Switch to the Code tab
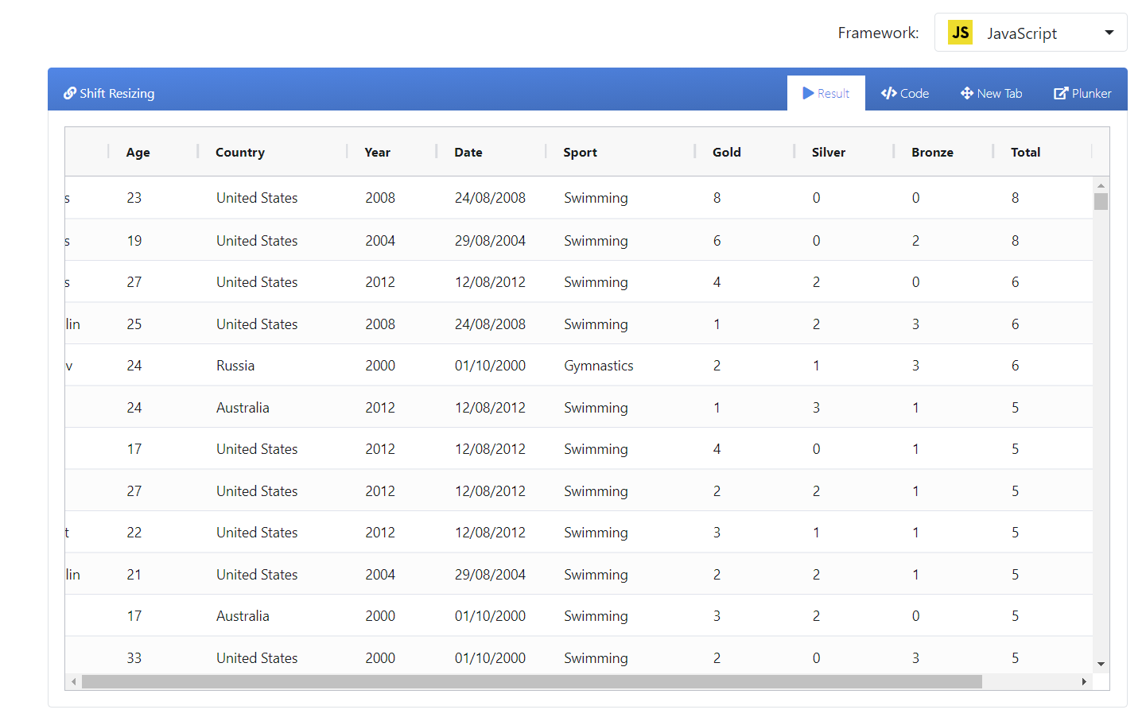 tap(905, 93)
